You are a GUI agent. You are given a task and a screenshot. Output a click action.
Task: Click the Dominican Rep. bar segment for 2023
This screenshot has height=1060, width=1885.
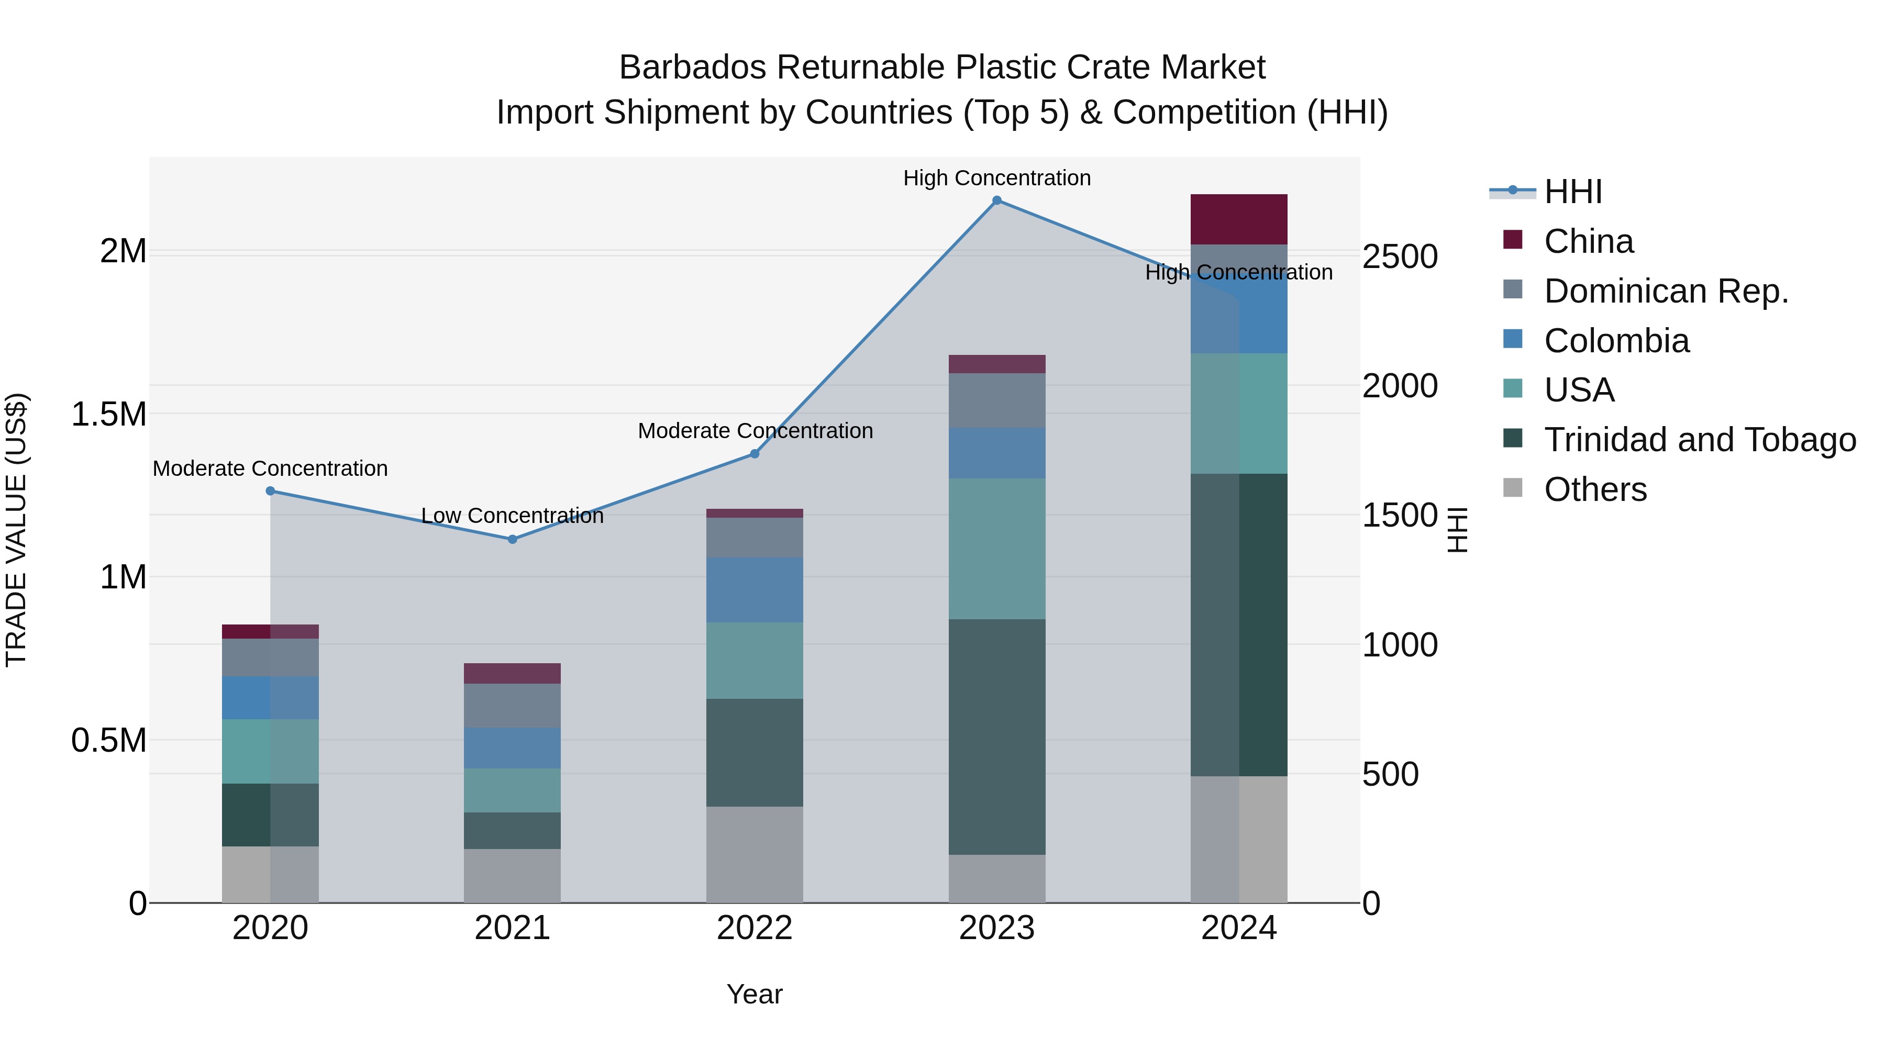click(996, 400)
